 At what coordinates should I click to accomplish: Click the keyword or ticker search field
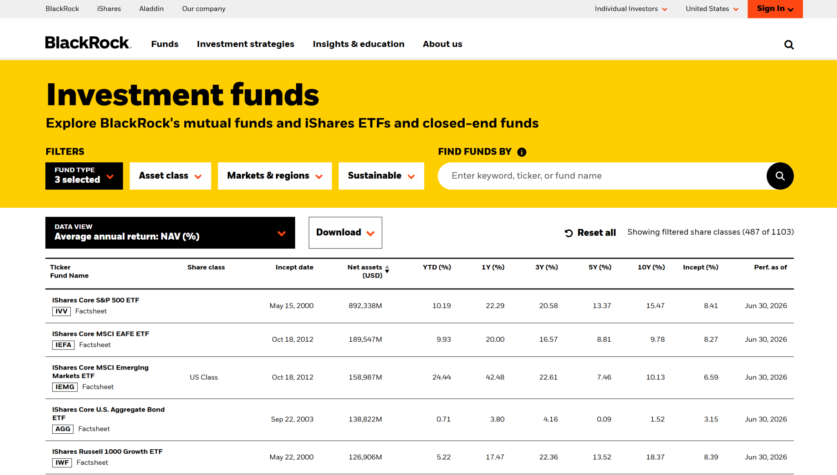point(602,176)
